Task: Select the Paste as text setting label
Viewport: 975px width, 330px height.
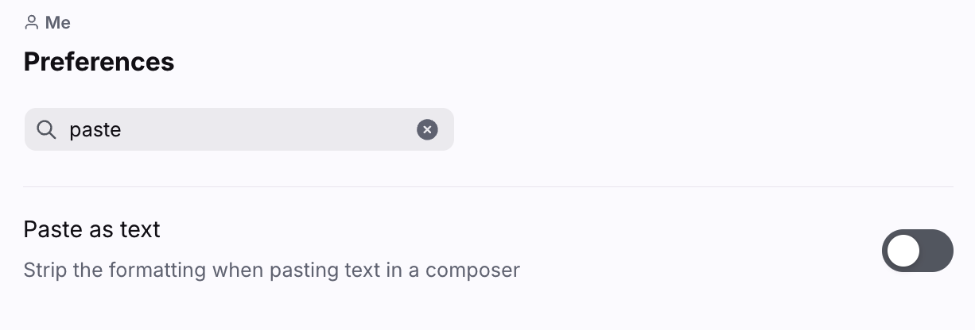Action: coord(91,229)
